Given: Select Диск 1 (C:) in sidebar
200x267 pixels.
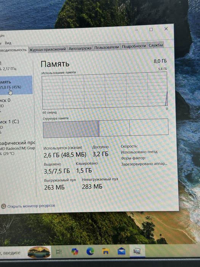Looking at the screenshot, I should click(16, 127).
